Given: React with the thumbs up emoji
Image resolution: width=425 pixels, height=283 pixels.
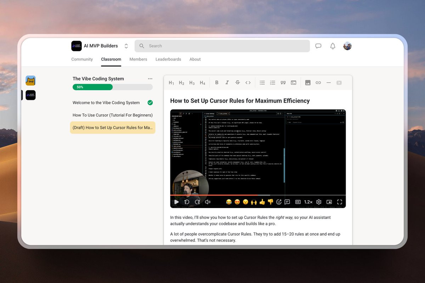Looking at the screenshot, I should 262,202.
